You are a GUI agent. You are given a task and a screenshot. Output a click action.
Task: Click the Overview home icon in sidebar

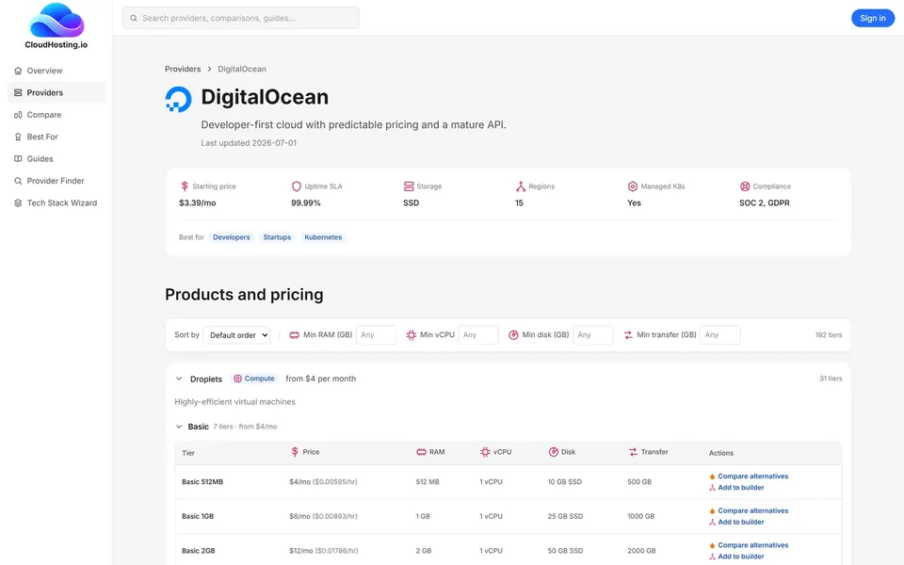18,71
